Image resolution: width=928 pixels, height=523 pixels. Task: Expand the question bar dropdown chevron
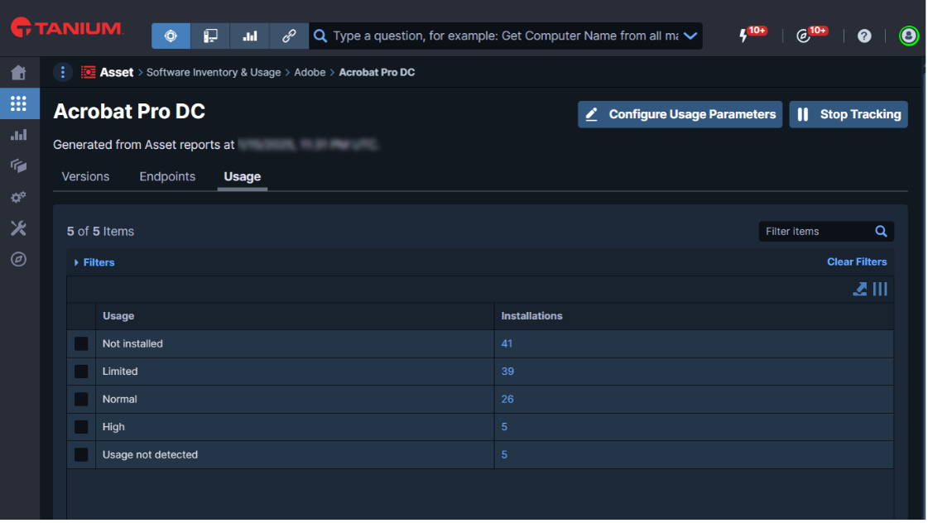pos(690,36)
